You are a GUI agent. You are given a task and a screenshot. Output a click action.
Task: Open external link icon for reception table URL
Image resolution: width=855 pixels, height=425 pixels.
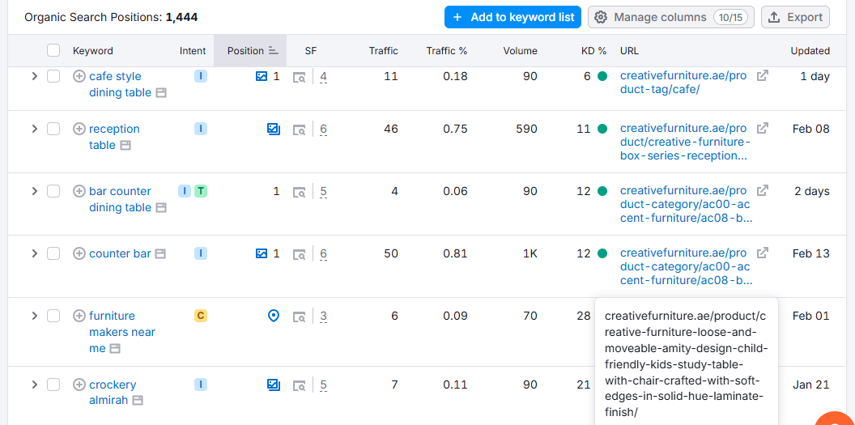tap(763, 128)
